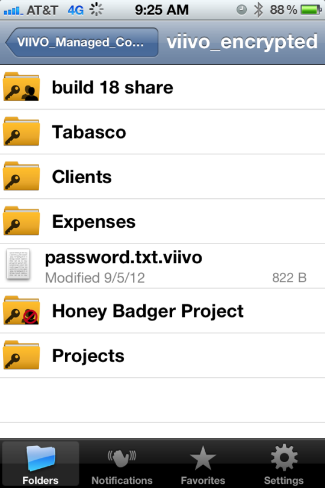Select the Folders tab
The width and height of the screenshot is (325, 488).
40,465
